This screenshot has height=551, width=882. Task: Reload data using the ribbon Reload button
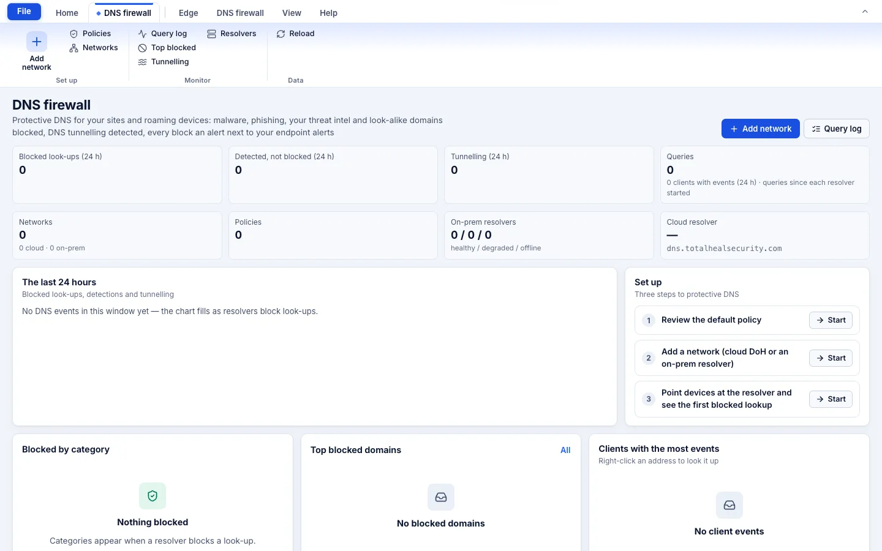coord(295,34)
